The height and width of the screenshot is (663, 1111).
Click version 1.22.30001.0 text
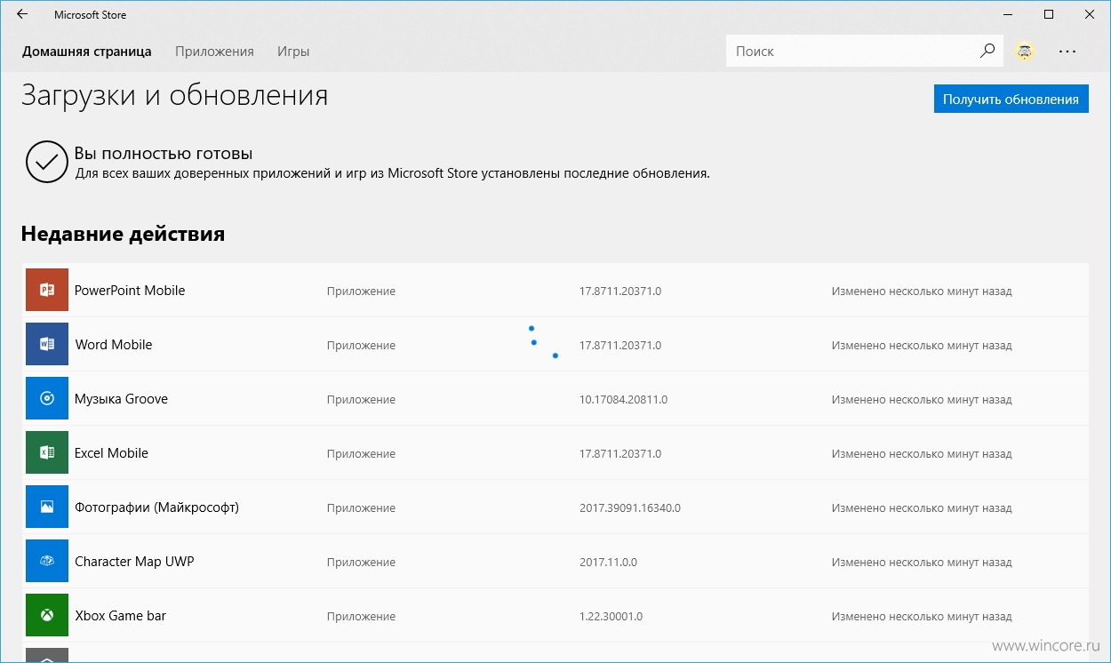pos(611,617)
